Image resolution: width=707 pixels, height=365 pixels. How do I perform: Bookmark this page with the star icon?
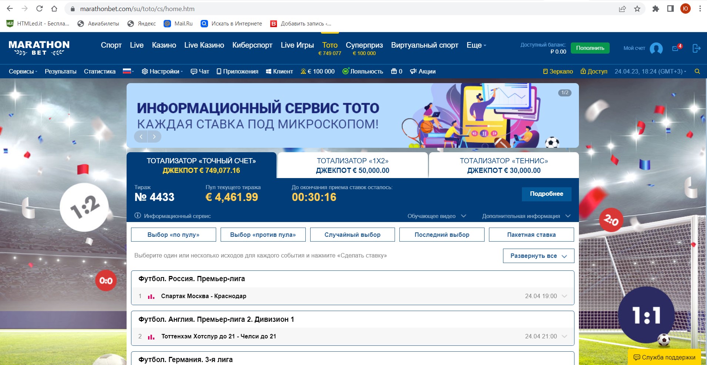[x=637, y=9]
